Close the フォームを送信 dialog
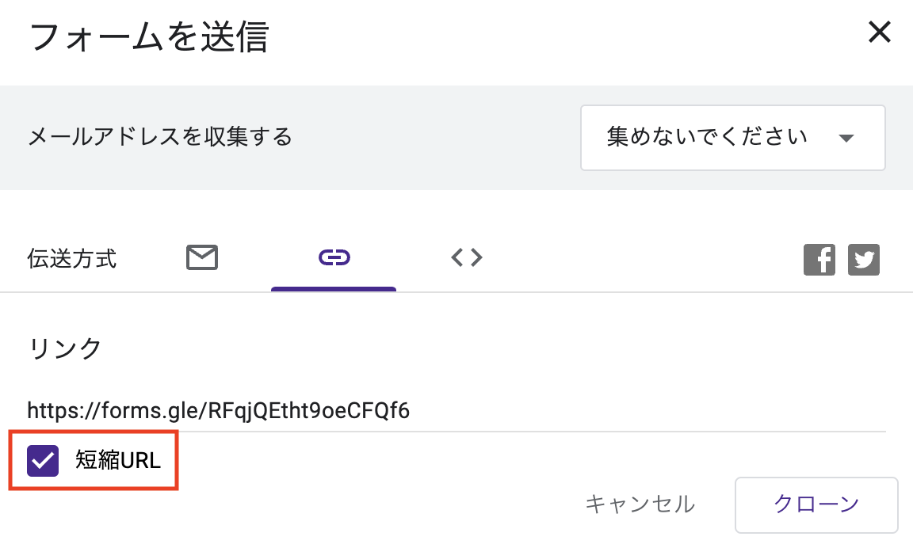This screenshot has width=913, height=548. pyautogui.click(x=879, y=32)
